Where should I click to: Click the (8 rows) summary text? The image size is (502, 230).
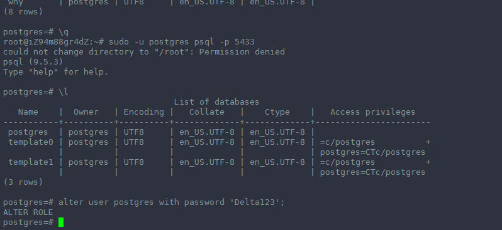pos(23,12)
